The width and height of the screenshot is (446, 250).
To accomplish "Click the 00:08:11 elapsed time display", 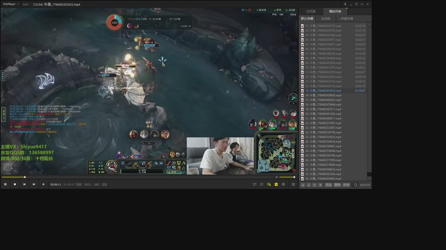I will [55, 184].
